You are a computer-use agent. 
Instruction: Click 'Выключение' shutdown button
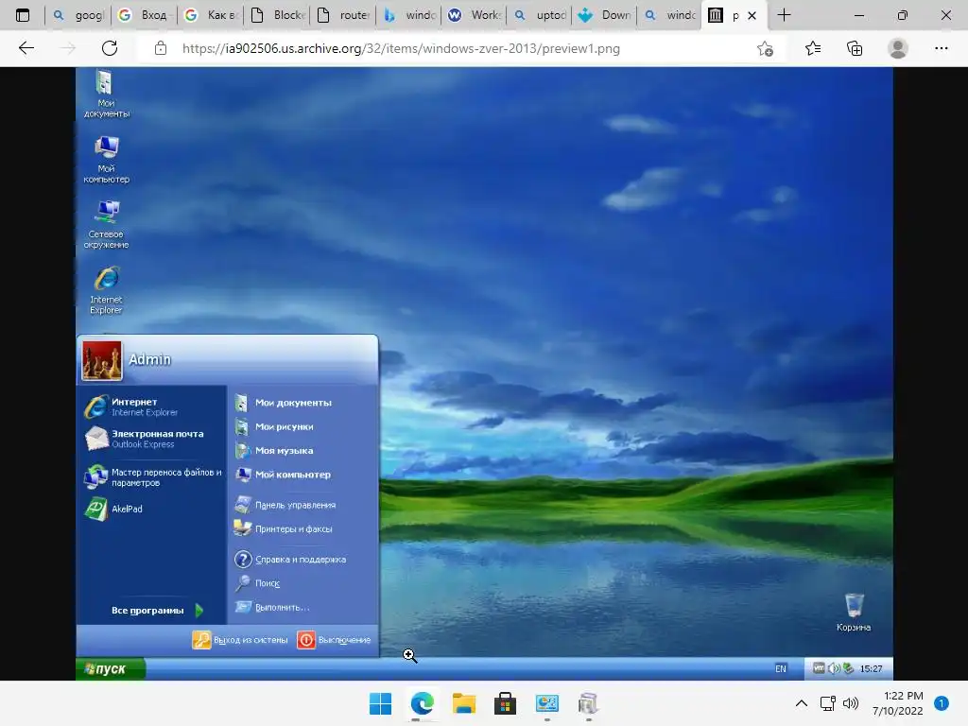334,640
